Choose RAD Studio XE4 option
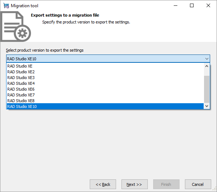Viewport: 217px width, 192px height. click(21, 83)
